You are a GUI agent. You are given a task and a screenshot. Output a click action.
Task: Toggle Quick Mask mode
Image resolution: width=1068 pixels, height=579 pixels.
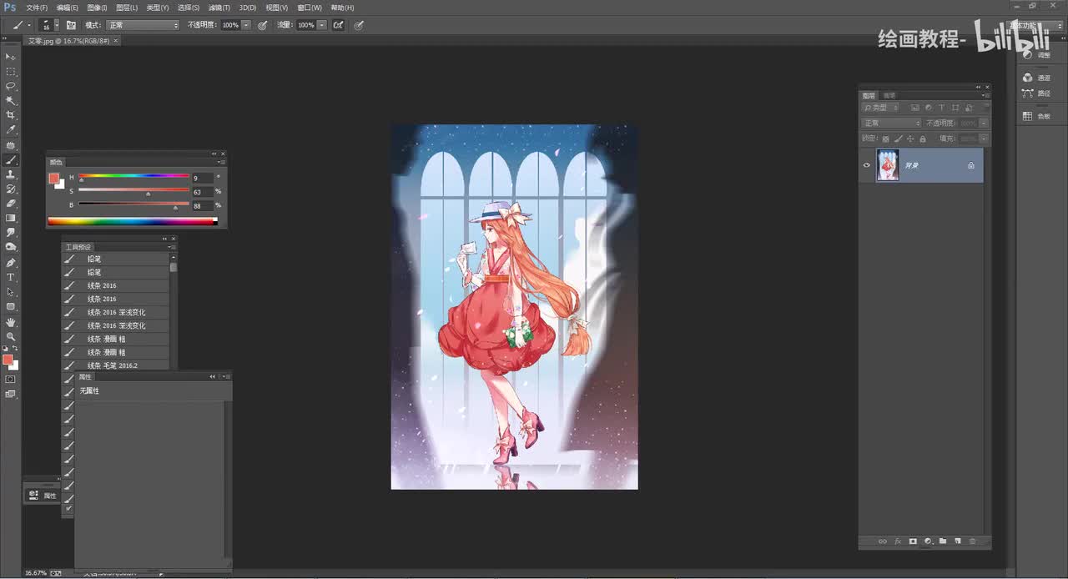pos(10,379)
